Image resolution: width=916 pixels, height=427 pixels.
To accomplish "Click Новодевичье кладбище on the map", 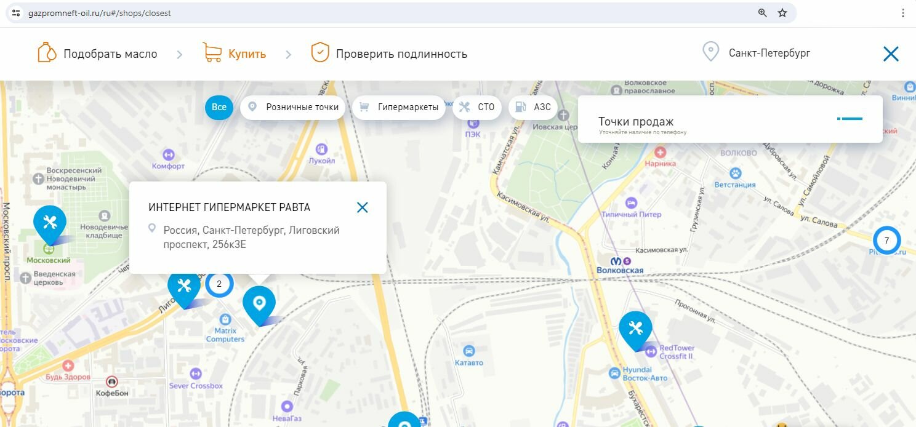I will (x=104, y=216).
